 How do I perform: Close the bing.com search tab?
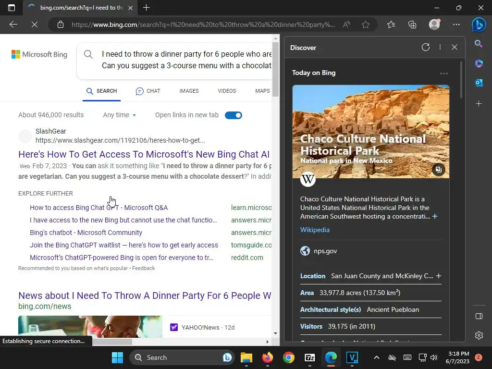[131, 8]
